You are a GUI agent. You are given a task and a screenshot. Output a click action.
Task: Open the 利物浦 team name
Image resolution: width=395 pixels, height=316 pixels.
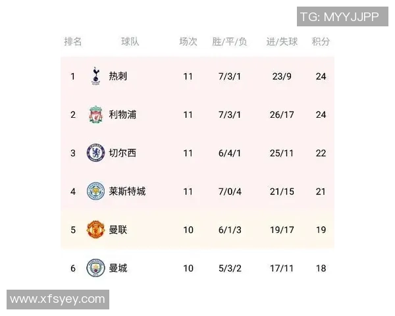pos(122,115)
